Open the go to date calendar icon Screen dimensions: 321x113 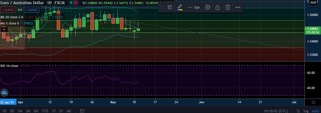point(82,111)
